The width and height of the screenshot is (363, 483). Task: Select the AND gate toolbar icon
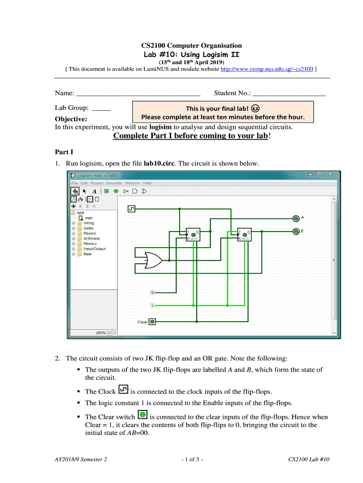pyautogui.click(x=135, y=191)
